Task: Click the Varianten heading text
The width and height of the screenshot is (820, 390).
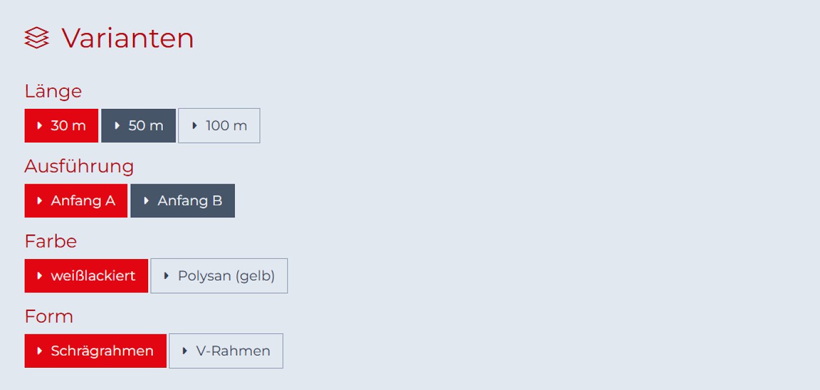Action: [128, 38]
